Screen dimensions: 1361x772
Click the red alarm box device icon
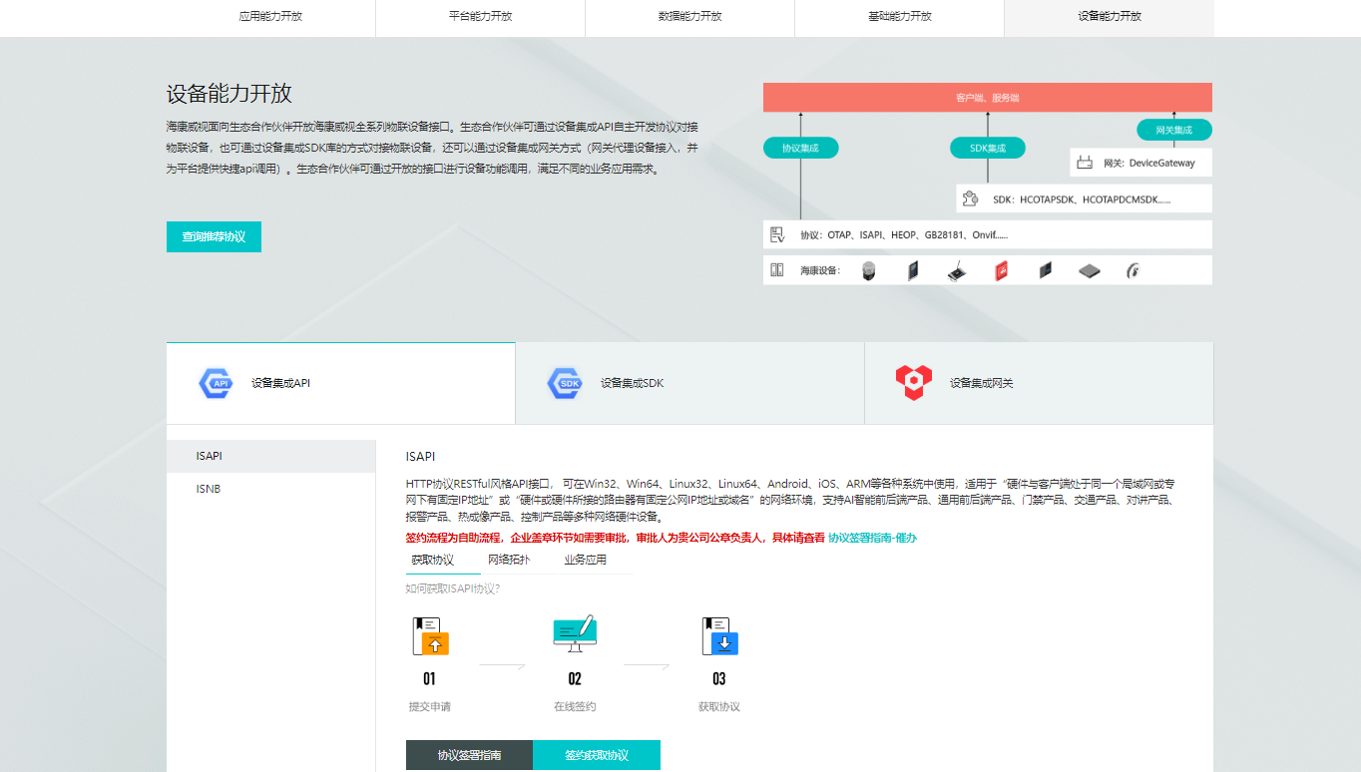click(1002, 270)
